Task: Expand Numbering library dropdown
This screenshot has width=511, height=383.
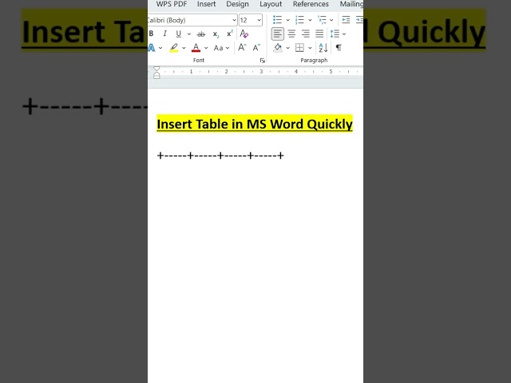Action: point(310,20)
